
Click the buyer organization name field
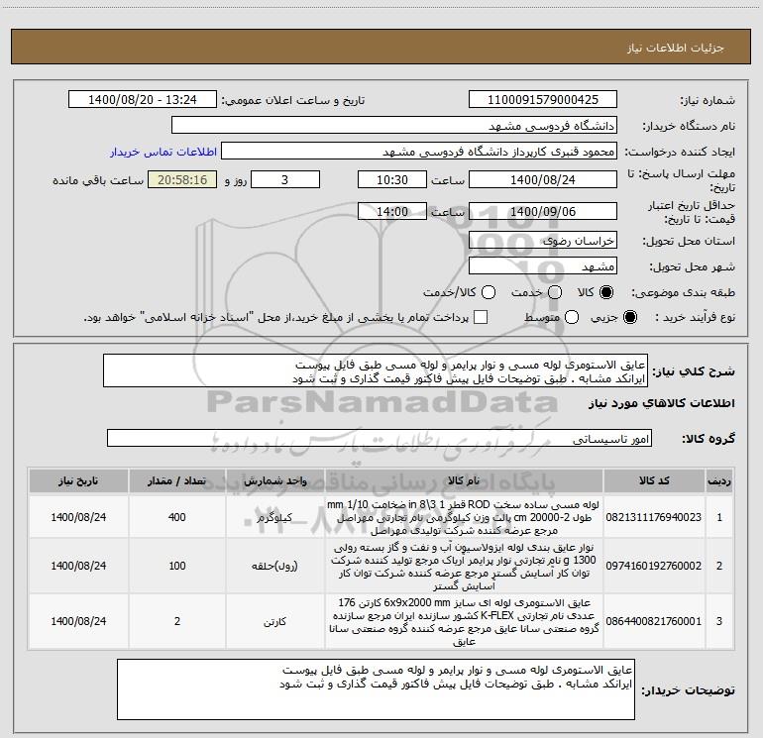point(394,126)
